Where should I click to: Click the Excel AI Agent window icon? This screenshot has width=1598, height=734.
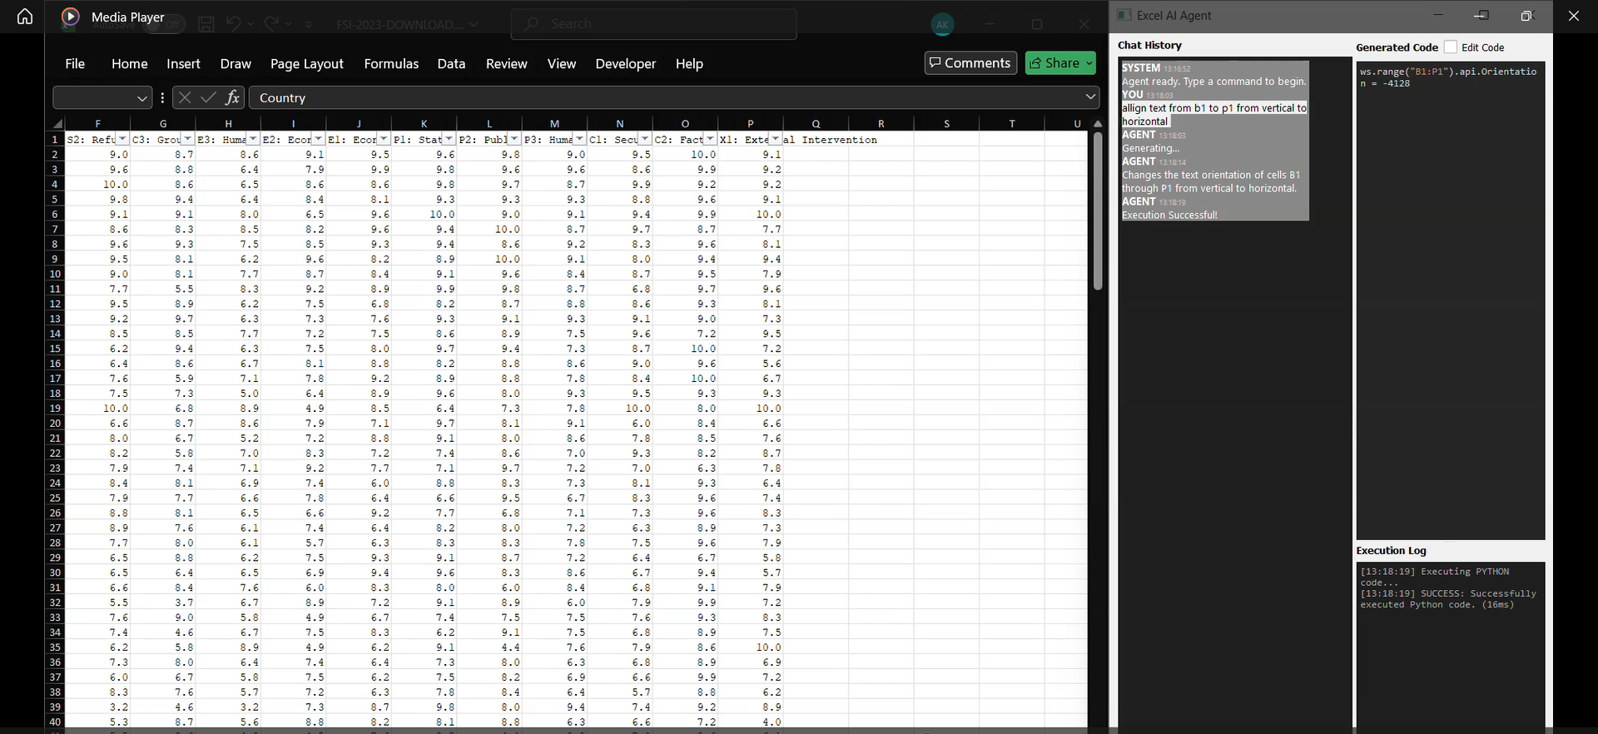tap(1124, 15)
